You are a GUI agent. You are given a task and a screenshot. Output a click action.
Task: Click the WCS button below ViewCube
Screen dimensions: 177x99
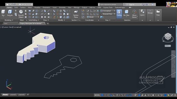click(168, 46)
